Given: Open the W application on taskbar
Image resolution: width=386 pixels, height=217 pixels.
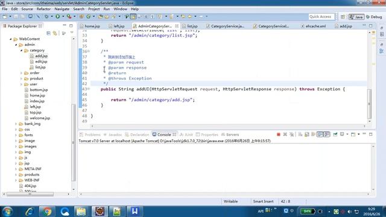Looking at the screenshot, I should (134, 212).
